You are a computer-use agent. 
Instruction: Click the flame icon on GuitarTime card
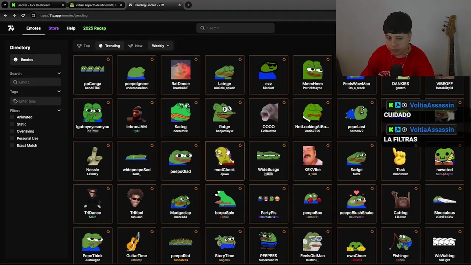152,232
